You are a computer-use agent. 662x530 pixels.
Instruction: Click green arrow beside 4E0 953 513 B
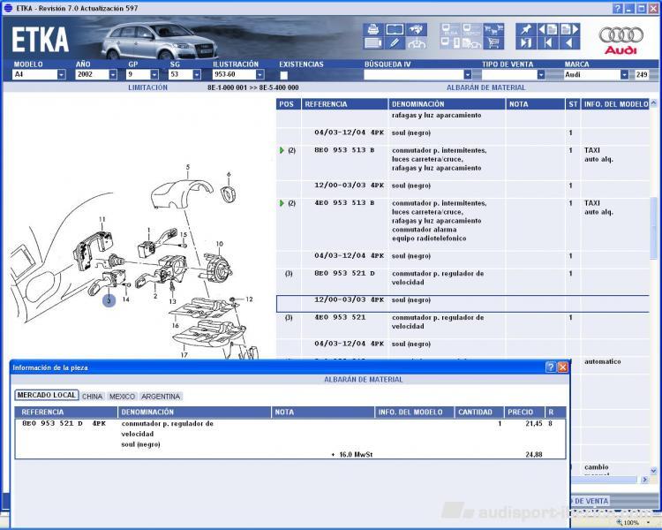pos(282,203)
